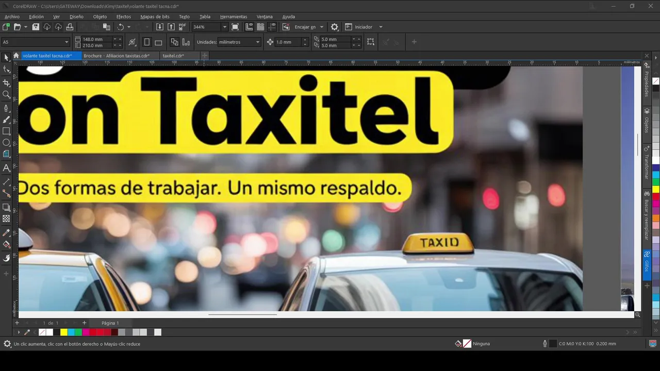Click the Print icon

(70, 27)
